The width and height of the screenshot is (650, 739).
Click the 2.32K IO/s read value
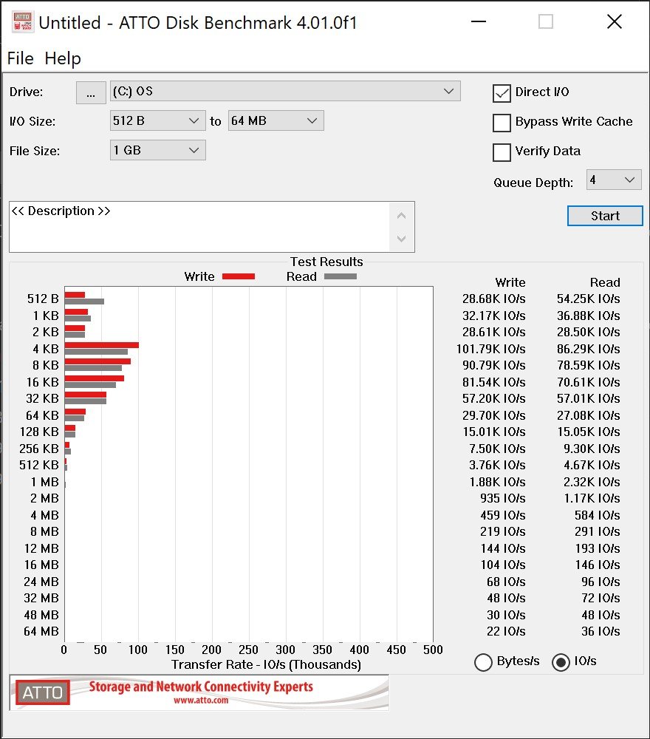coord(592,482)
